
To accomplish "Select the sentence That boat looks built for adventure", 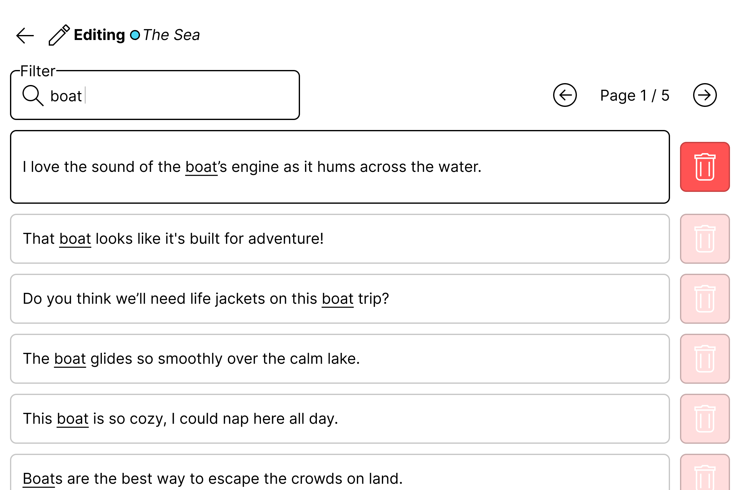I will pos(340,239).
